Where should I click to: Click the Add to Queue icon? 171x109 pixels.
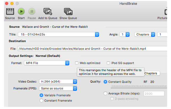tap(48, 11)
